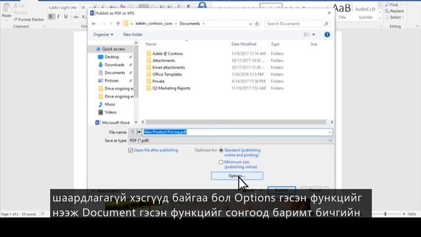Click the Help question mark icon

click(x=327, y=34)
